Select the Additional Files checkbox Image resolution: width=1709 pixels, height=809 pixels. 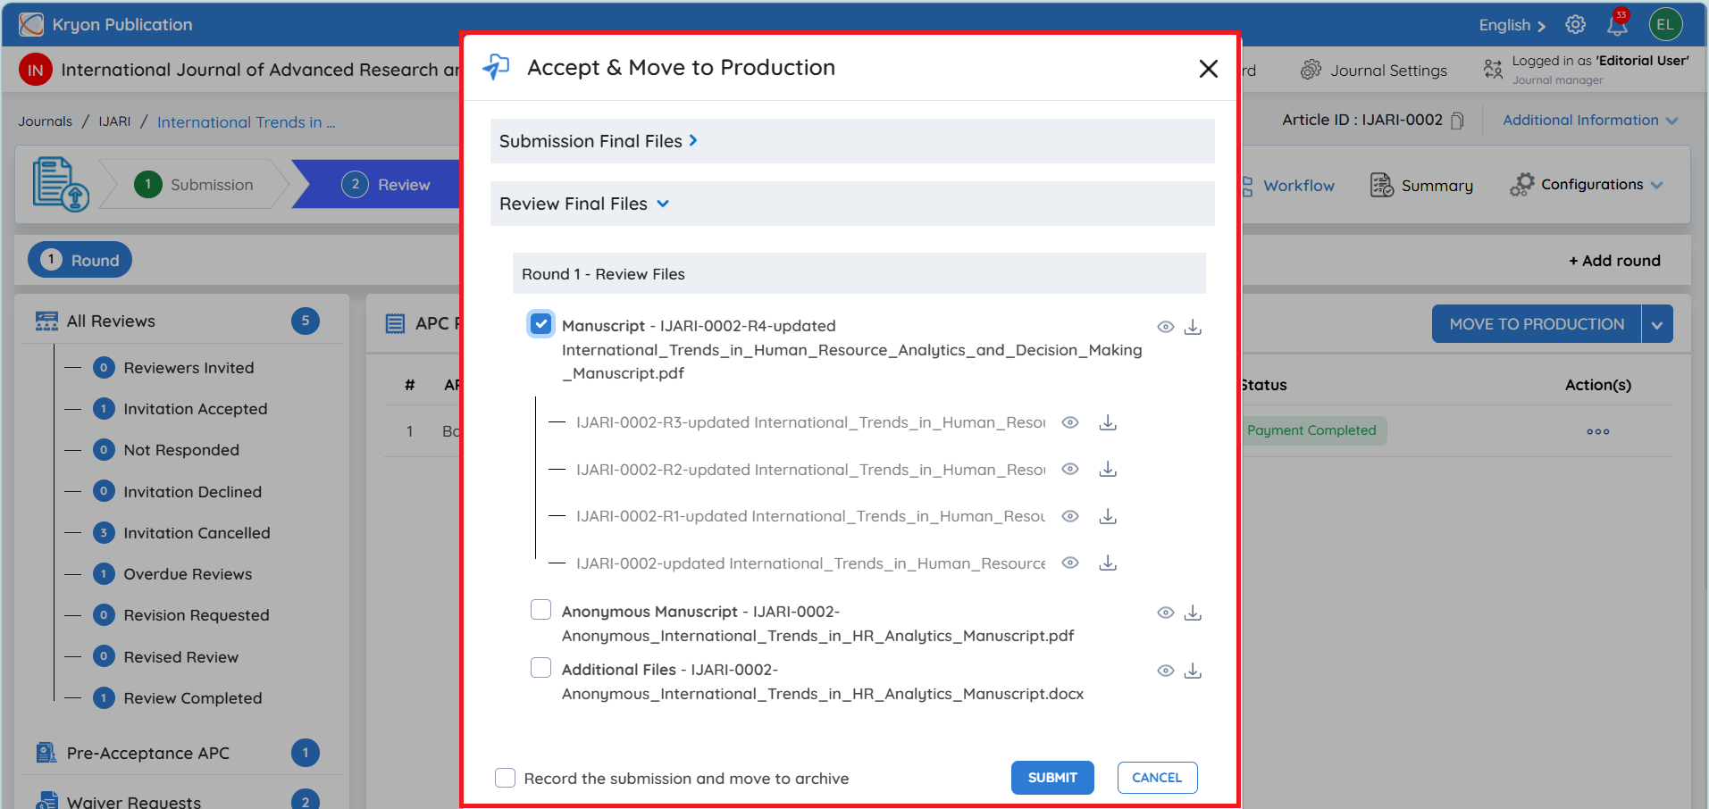pyautogui.click(x=541, y=668)
